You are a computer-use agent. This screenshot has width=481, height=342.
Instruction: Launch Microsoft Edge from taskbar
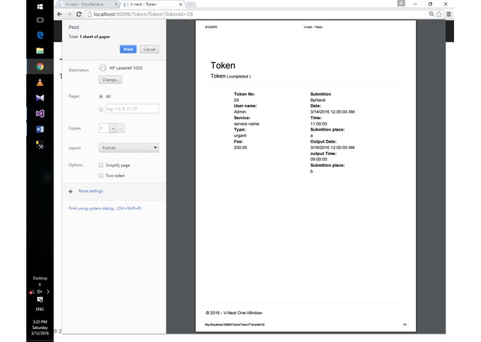point(40,35)
